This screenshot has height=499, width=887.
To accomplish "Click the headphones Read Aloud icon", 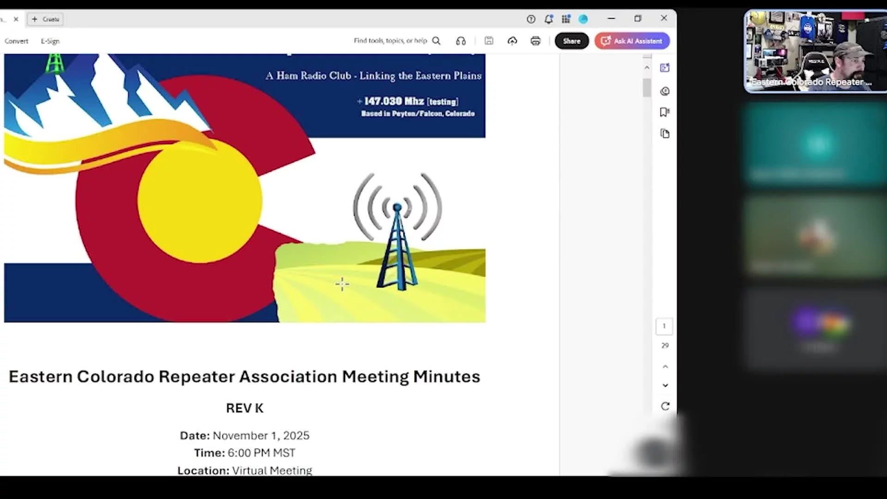I will (461, 41).
